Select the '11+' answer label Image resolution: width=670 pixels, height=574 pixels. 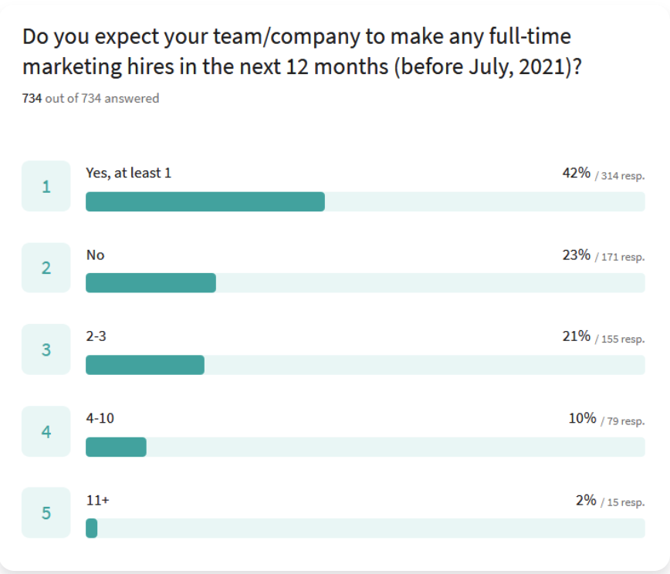tap(98, 500)
